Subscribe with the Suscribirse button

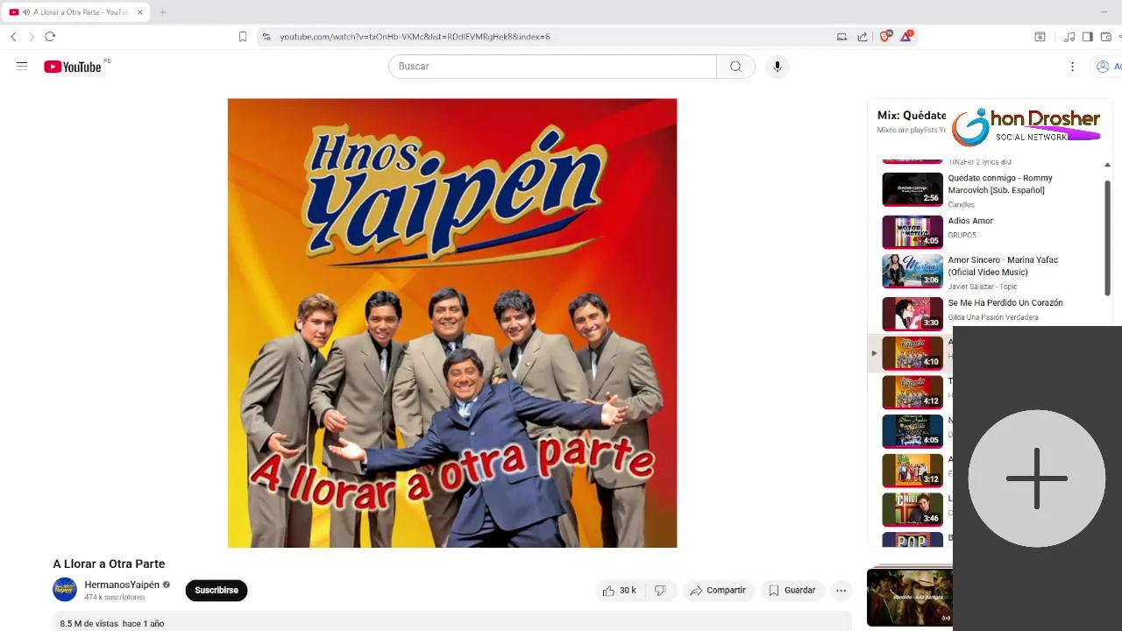[x=217, y=591]
